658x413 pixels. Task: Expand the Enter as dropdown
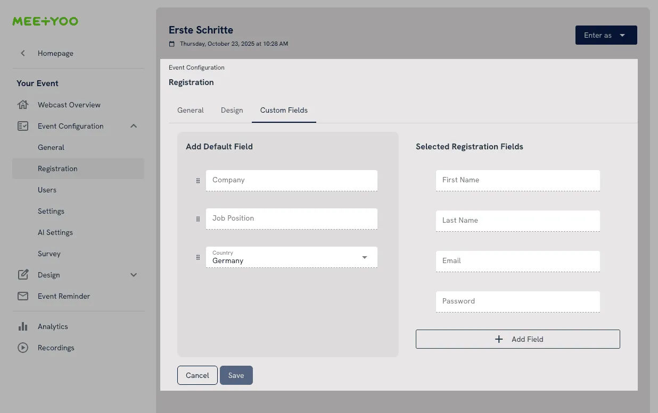click(621, 35)
